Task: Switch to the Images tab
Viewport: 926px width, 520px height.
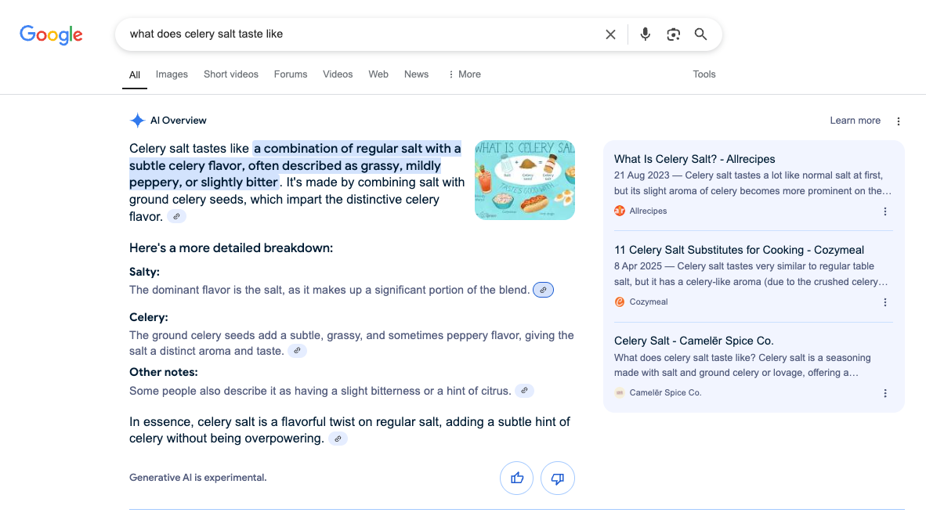Action: (x=172, y=74)
